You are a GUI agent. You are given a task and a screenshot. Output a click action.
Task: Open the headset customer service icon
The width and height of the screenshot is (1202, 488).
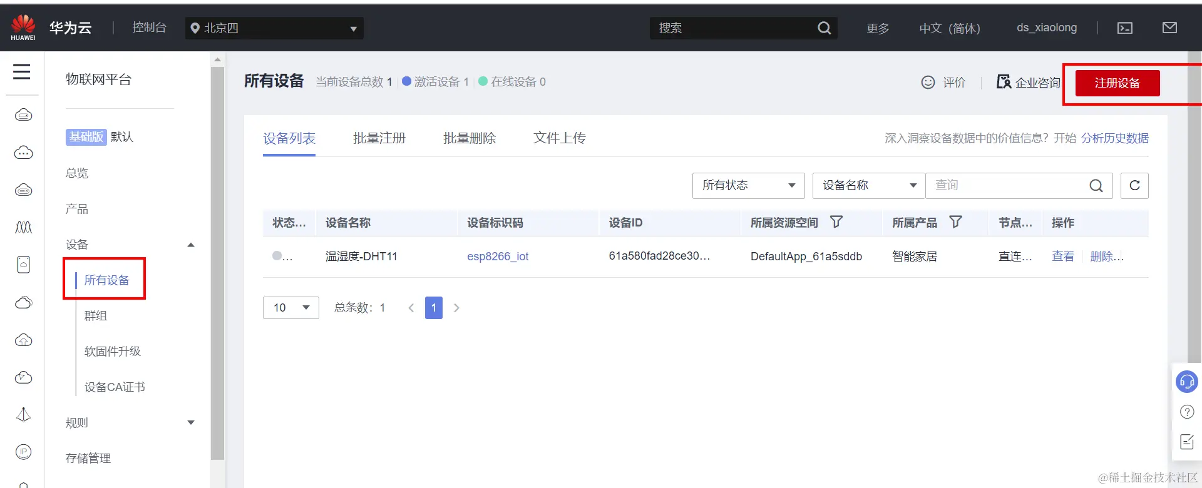tap(1187, 381)
